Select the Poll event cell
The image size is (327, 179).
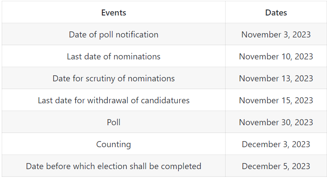click(113, 122)
